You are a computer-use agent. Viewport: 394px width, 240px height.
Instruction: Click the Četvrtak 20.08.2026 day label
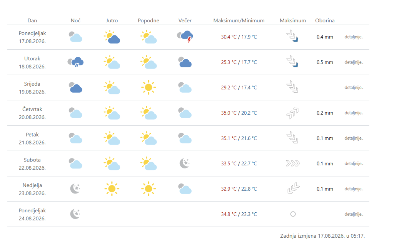pos(32,113)
